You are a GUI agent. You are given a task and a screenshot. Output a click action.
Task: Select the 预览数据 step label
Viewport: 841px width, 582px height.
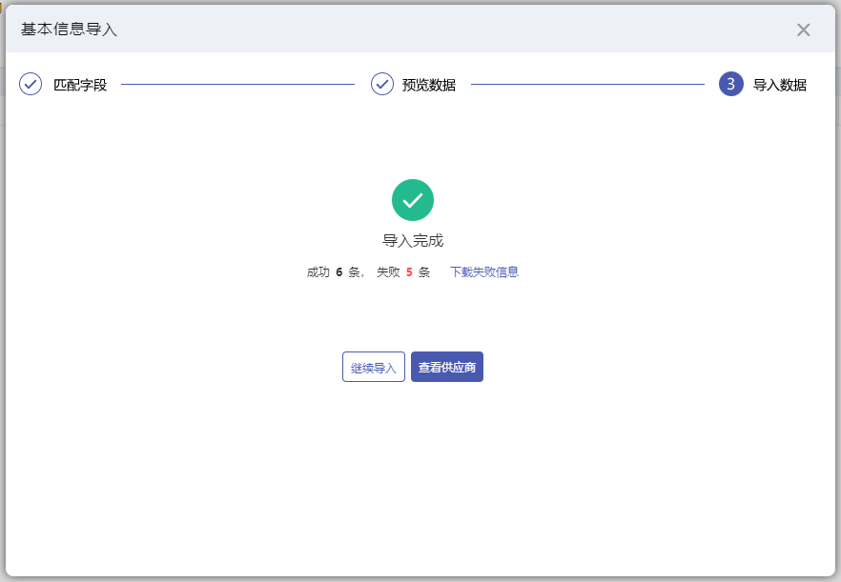coord(429,85)
